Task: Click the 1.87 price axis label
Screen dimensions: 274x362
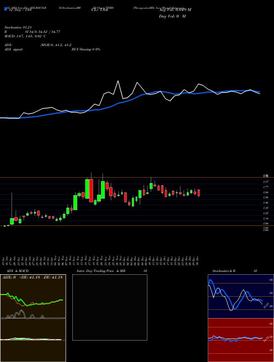Action: coord(265,182)
